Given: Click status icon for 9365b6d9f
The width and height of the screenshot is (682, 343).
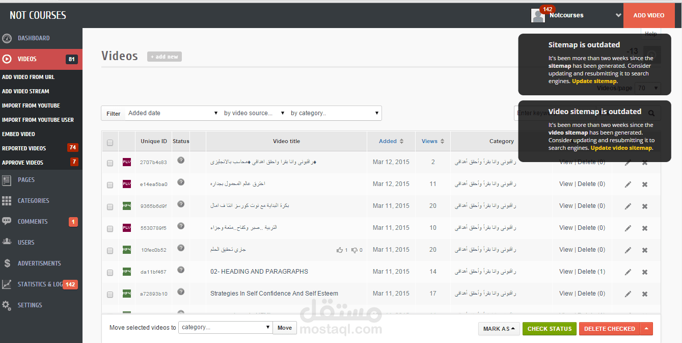Looking at the screenshot, I should tap(181, 204).
